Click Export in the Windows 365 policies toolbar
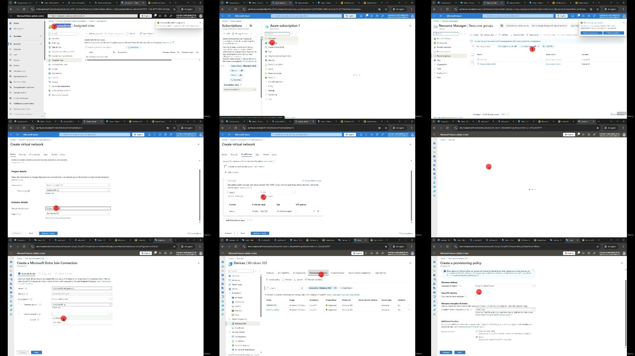Viewport: 635px width, 356px height. (x=298, y=280)
